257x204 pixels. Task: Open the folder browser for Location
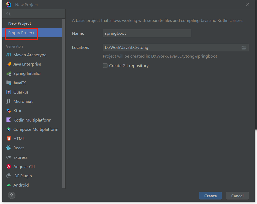tap(244, 48)
